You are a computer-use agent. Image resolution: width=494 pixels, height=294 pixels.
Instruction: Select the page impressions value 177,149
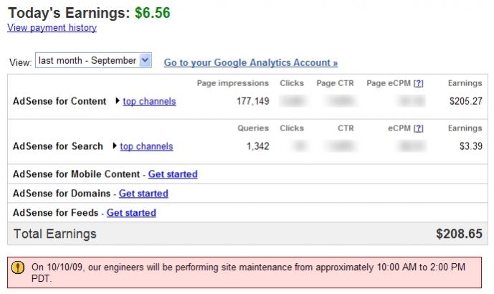click(252, 101)
